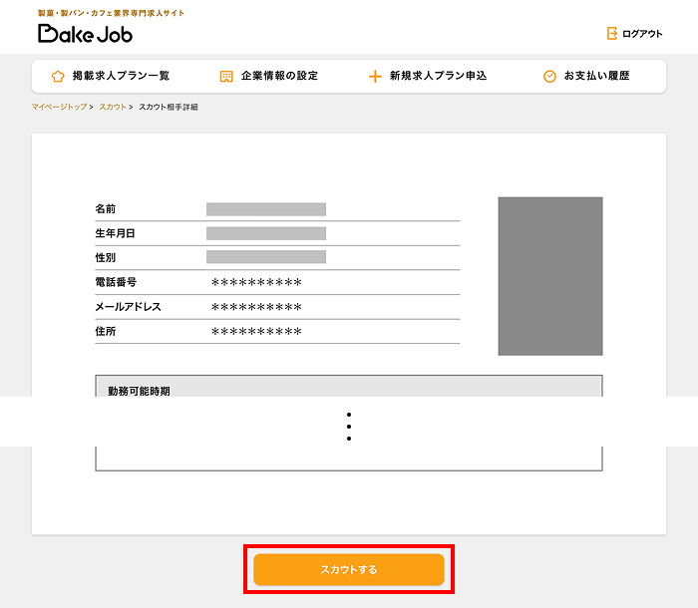Click the clock icon for payment history

click(x=549, y=77)
